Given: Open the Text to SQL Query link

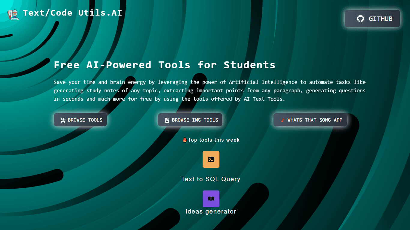Looking at the screenshot, I should pos(211,179).
